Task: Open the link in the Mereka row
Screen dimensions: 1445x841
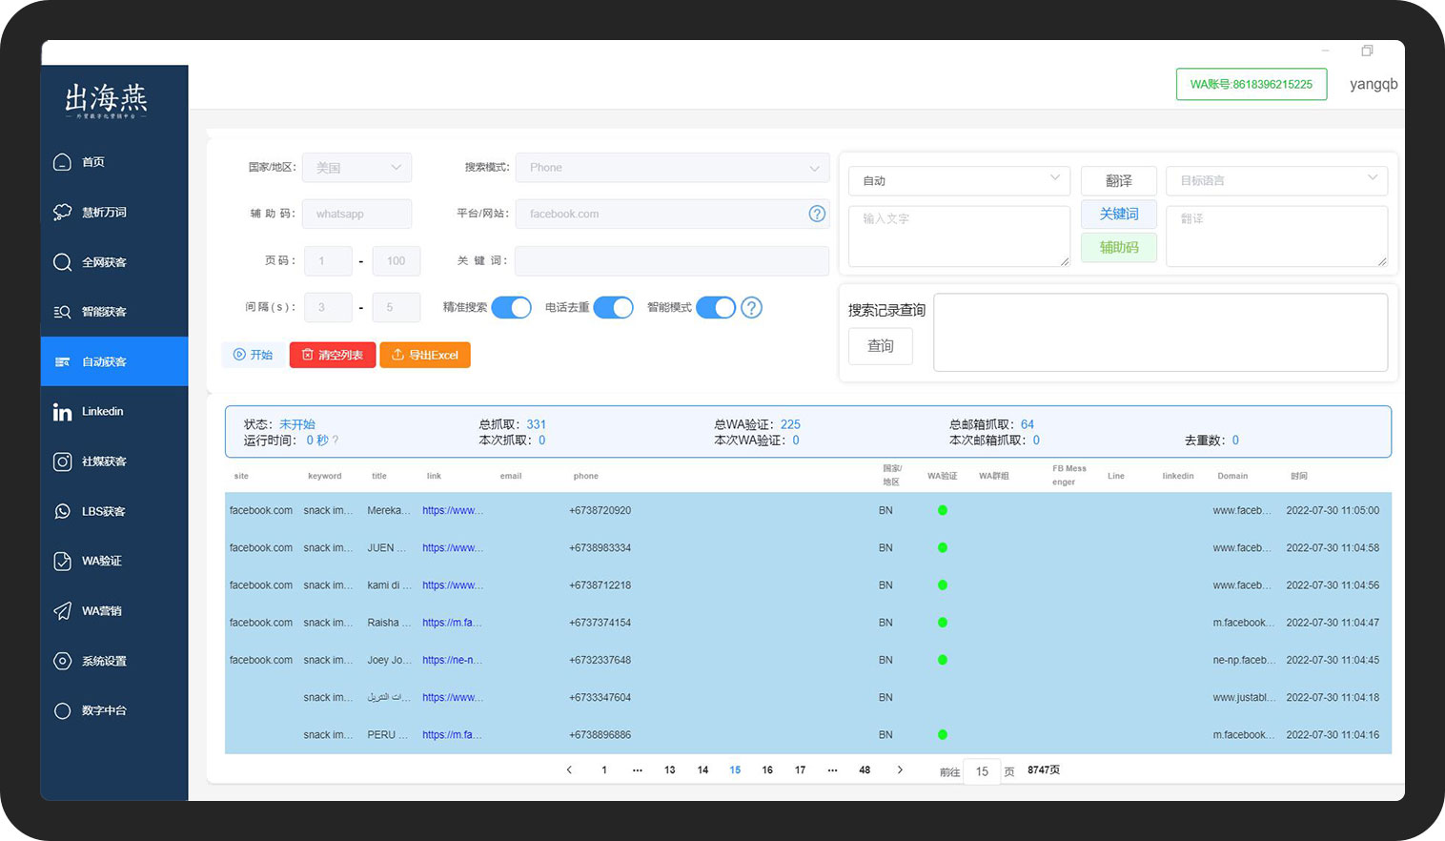Action: [453, 510]
